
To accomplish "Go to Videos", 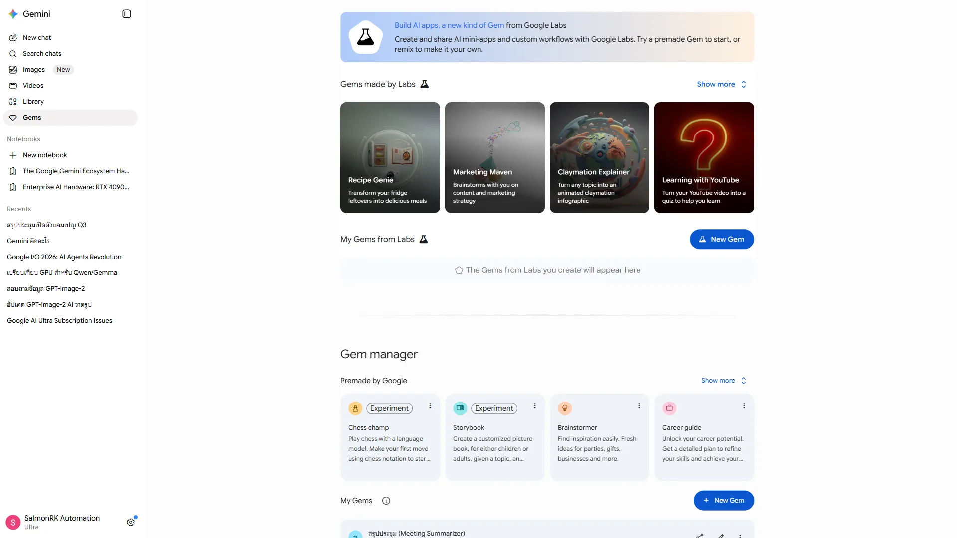I will [x=70, y=86].
